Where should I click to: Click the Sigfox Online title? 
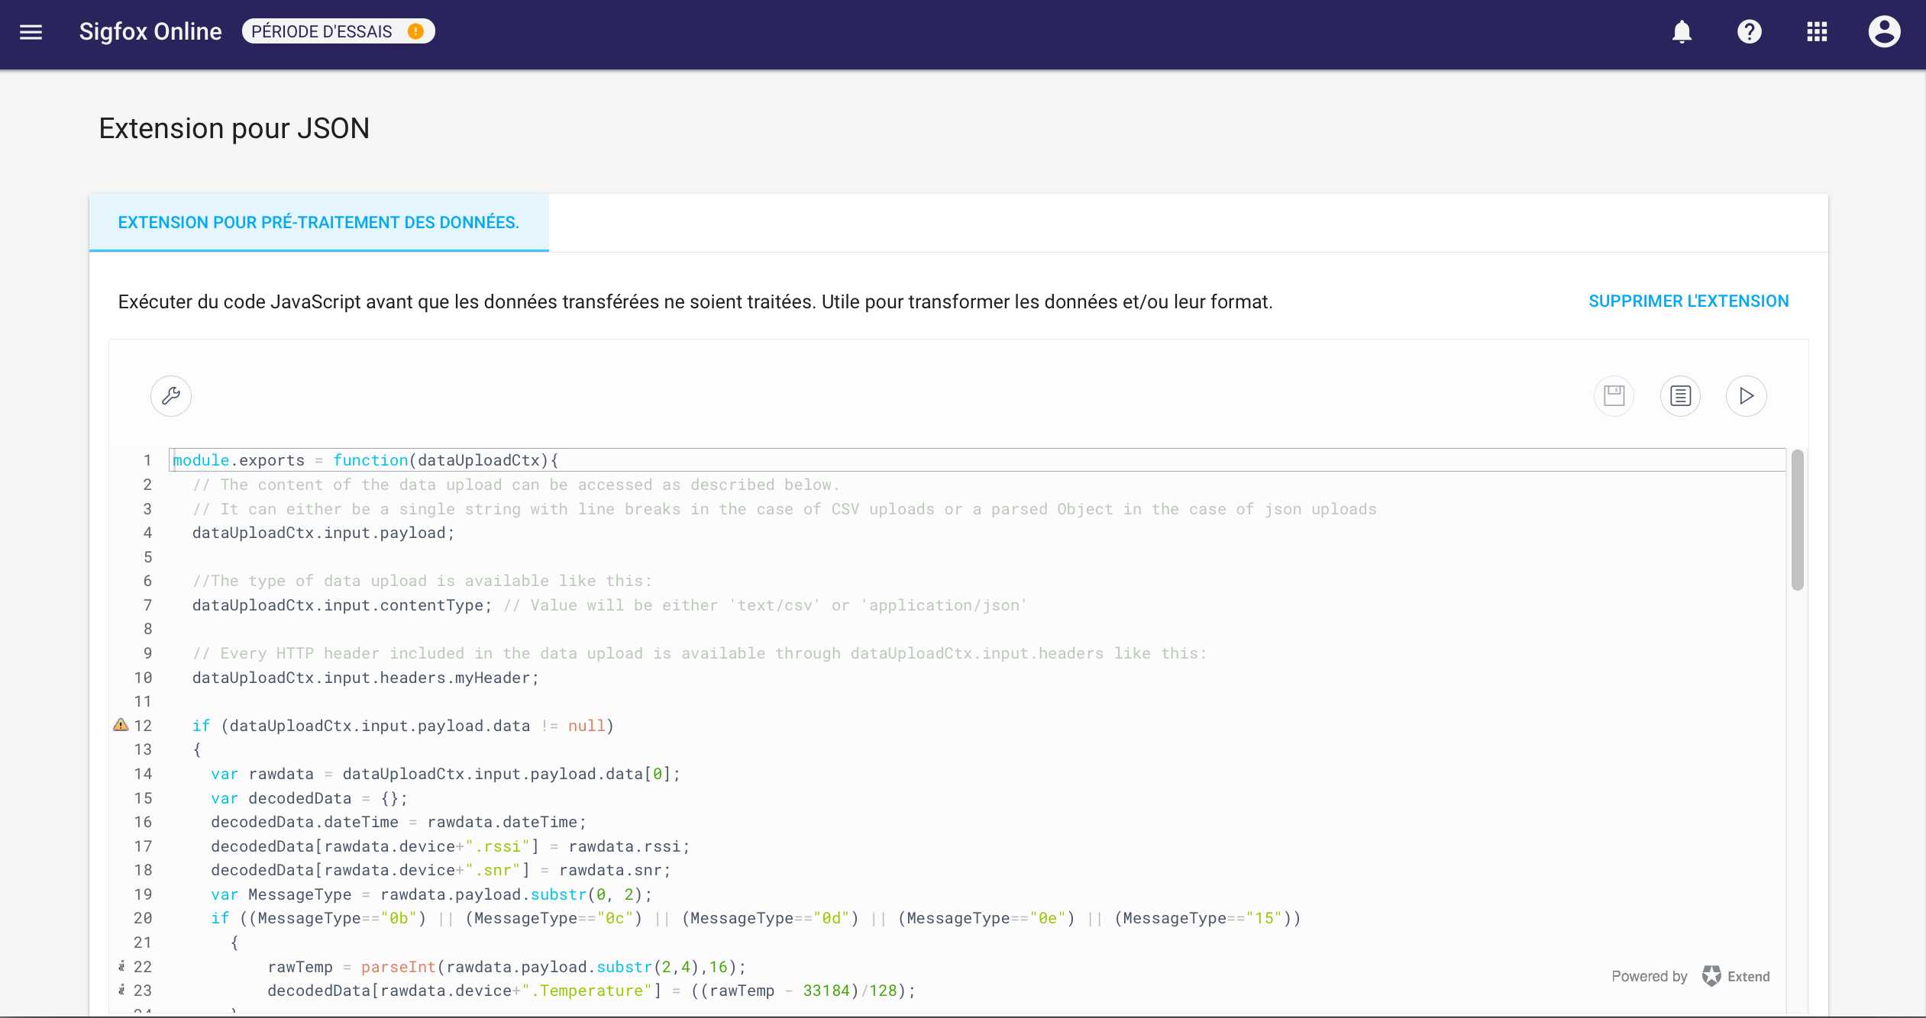tap(150, 31)
